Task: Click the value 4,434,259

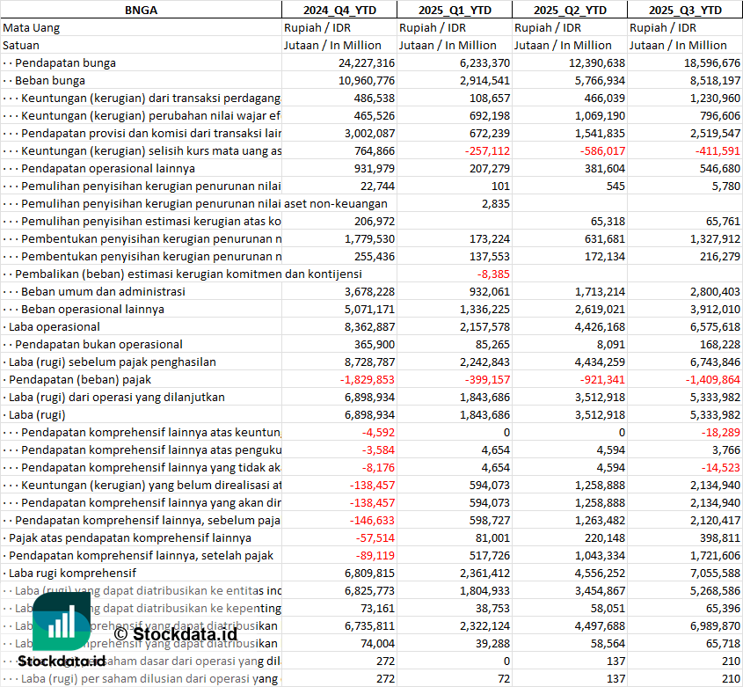Action: click(600, 362)
